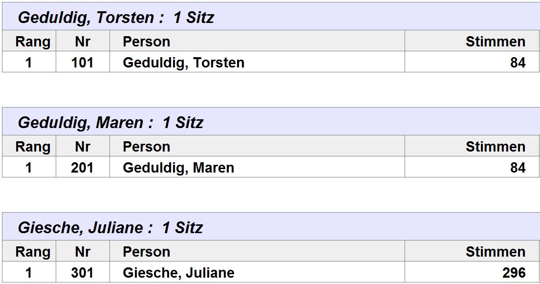Click Person header in Giesche's table

[x=147, y=252]
